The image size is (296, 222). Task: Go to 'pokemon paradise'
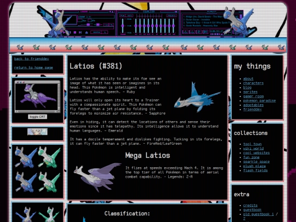click(x=259, y=101)
